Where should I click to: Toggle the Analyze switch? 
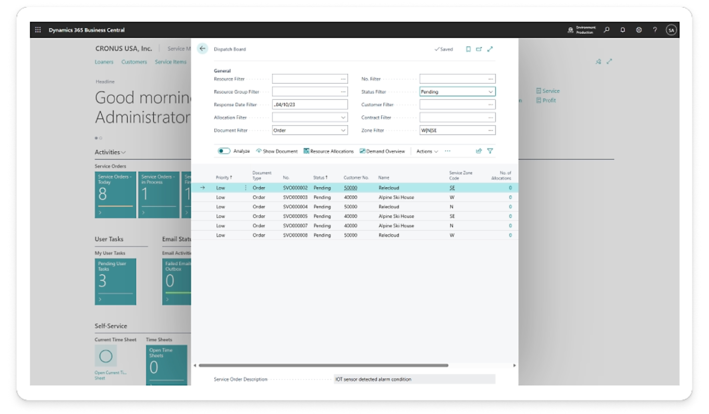pos(224,151)
